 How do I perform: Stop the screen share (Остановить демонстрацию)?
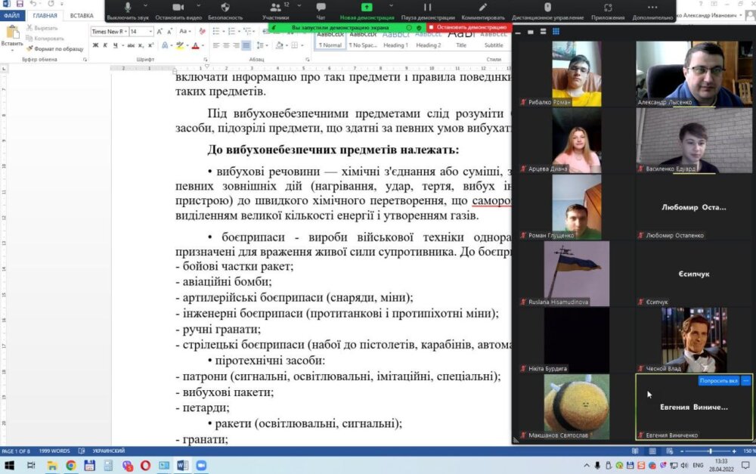(468, 27)
